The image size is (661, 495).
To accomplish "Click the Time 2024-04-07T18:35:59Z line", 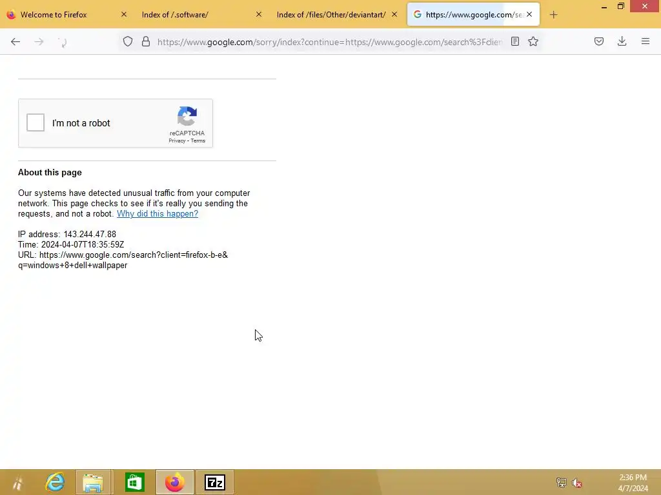I will 71,244.
